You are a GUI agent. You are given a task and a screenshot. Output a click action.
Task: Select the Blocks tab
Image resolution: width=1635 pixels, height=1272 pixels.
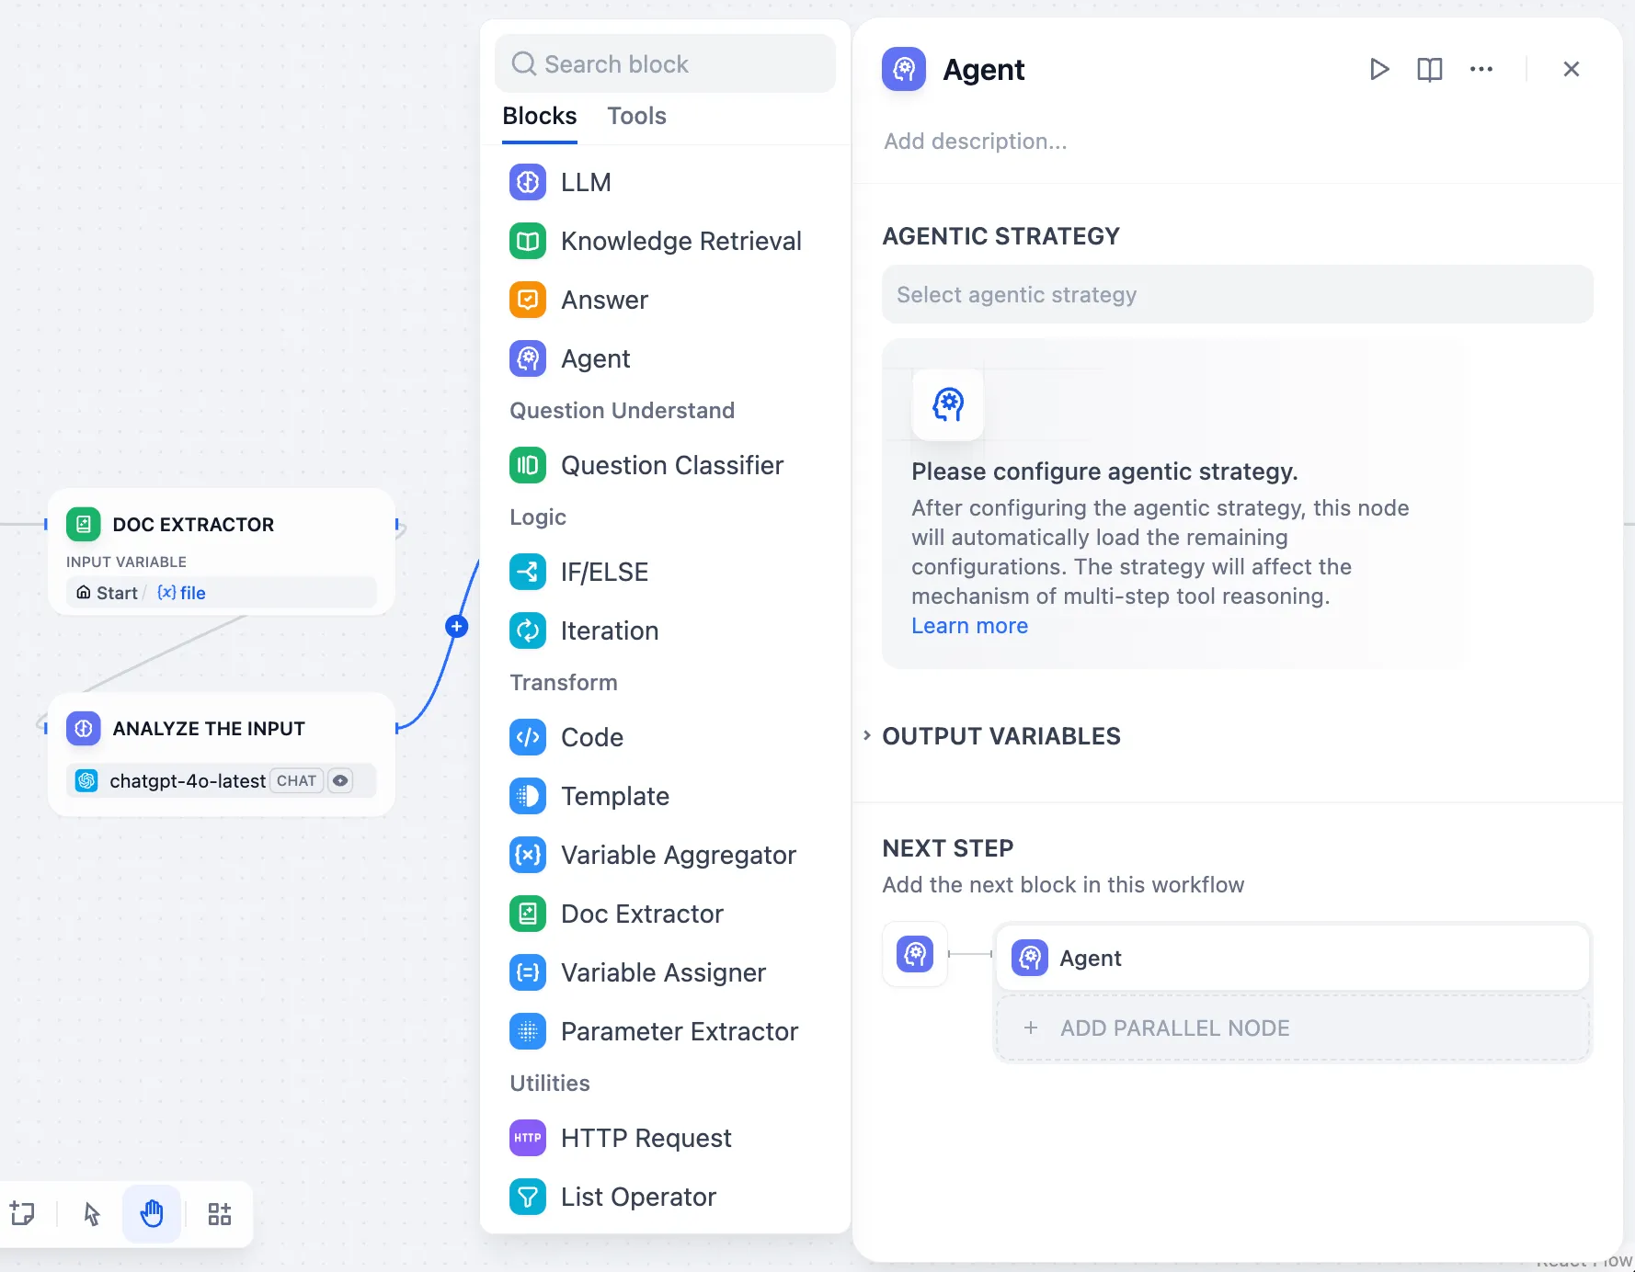click(x=539, y=116)
